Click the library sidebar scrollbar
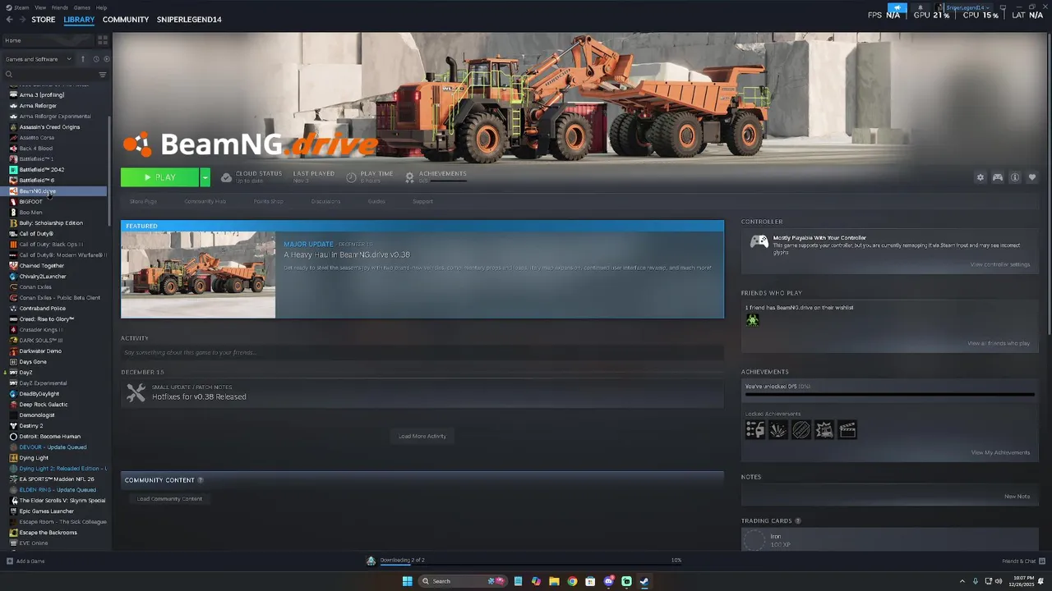This screenshot has width=1052, height=591. [110, 172]
